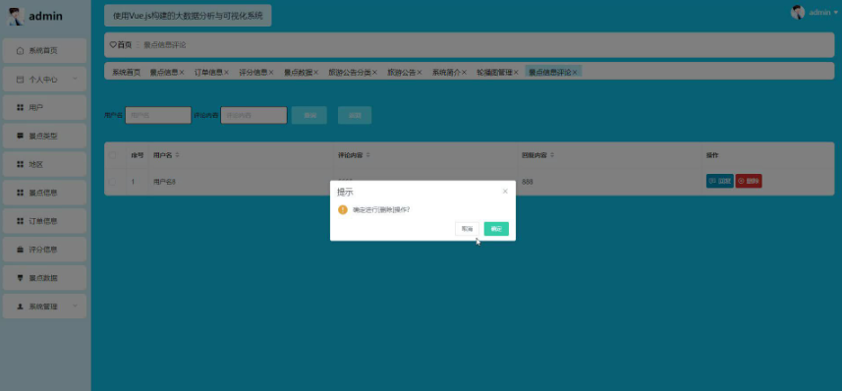Expand 个人中心 sidebar chevron
The height and width of the screenshot is (391, 842).
pyautogui.click(x=76, y=79)
